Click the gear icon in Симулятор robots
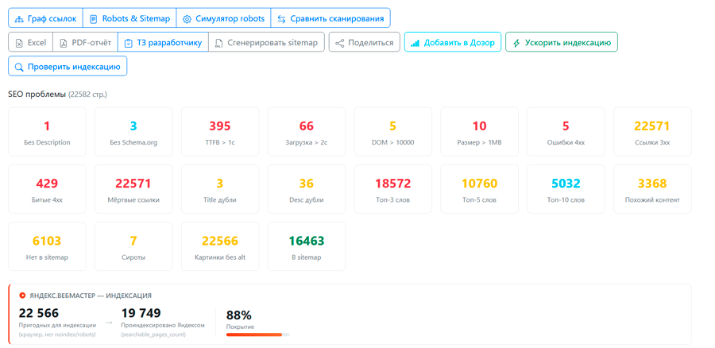 click(187, 19)
